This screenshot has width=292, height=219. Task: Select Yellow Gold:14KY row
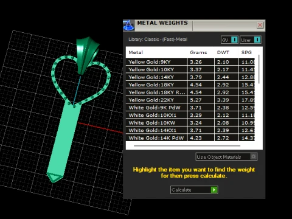pyautogui.click(x=190, y=77)
